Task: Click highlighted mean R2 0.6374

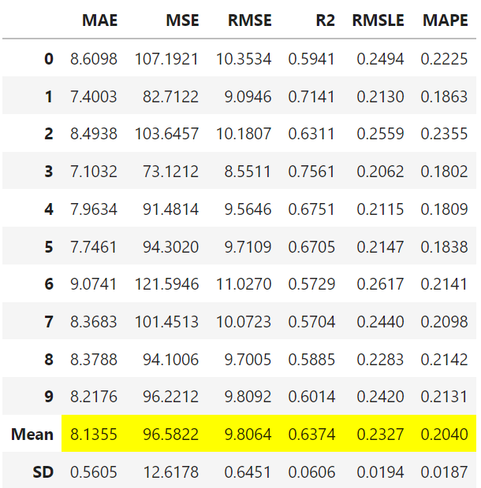Action: (311, 434)
